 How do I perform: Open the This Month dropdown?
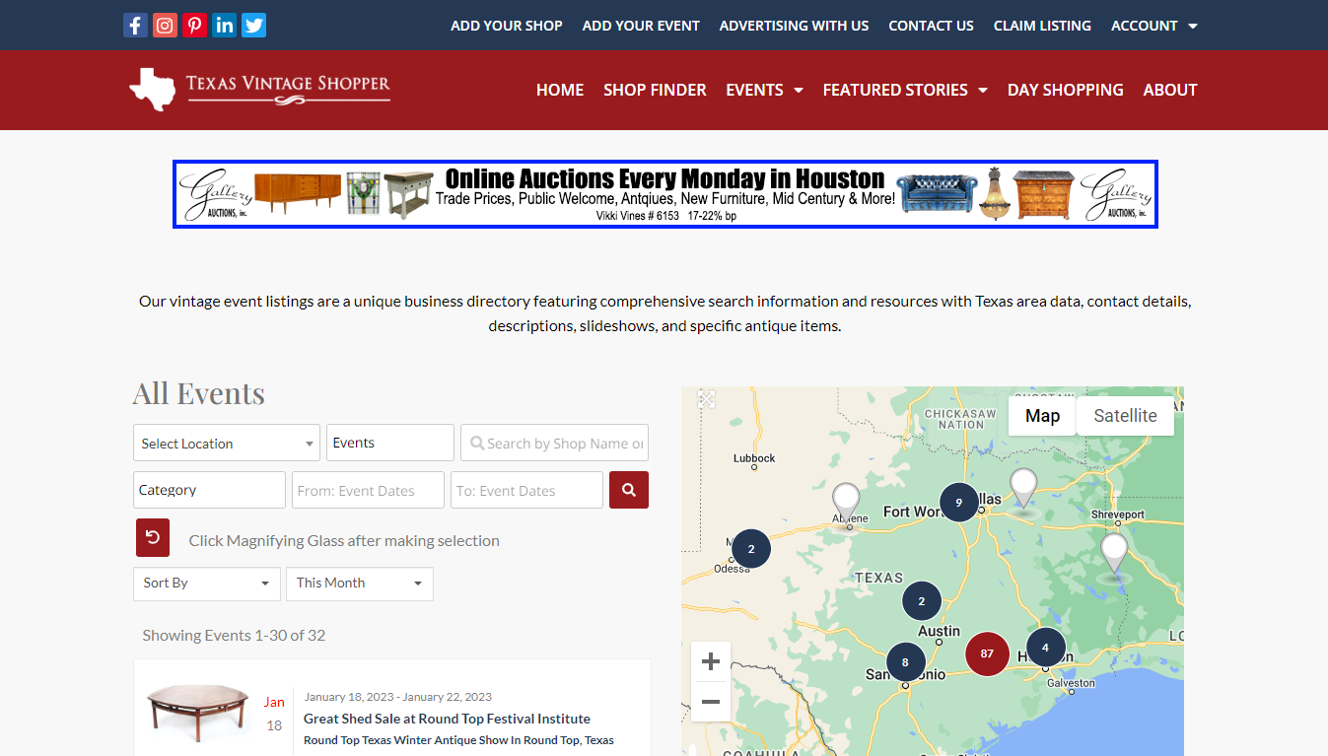pos(359,584)
